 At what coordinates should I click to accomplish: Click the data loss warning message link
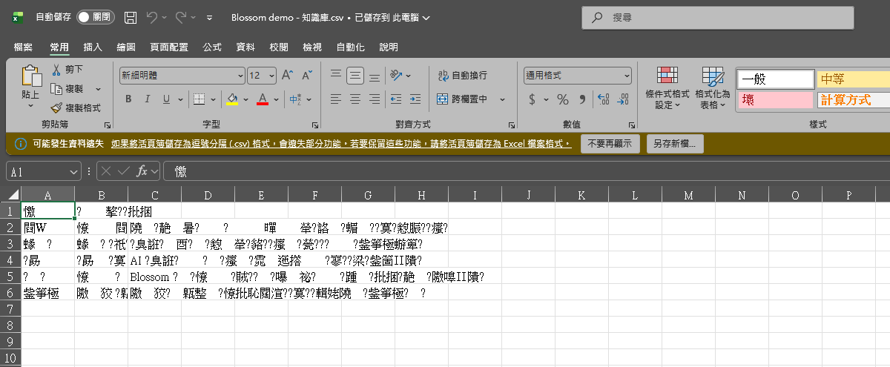coord(341,144)
